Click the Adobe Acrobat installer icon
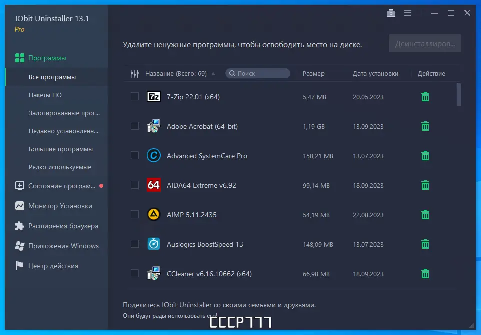The width and height of the screenshot is (481, 335). tap(153, 126)
